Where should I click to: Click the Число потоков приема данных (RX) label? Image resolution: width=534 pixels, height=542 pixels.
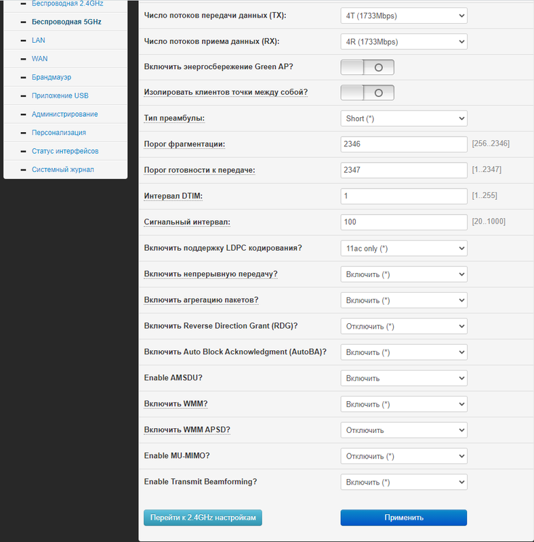click(x=211, y=41)
